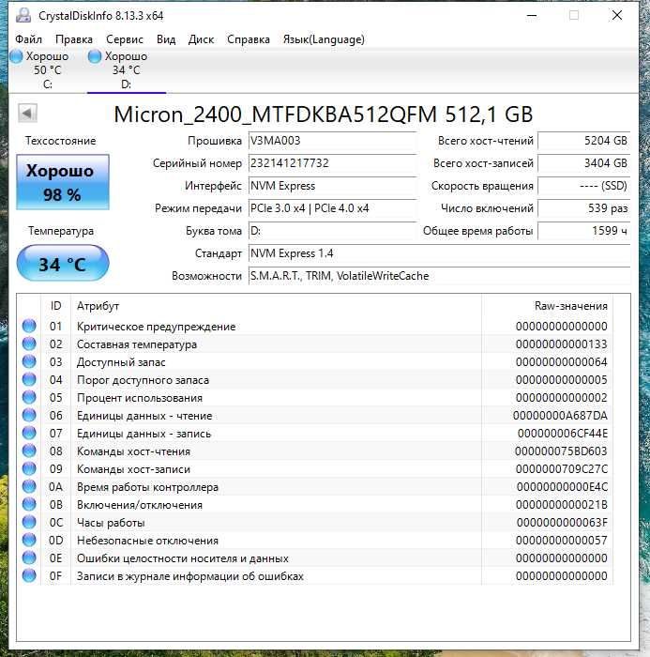
Task: Select row Часы работы
Action: tap(315, 523)
